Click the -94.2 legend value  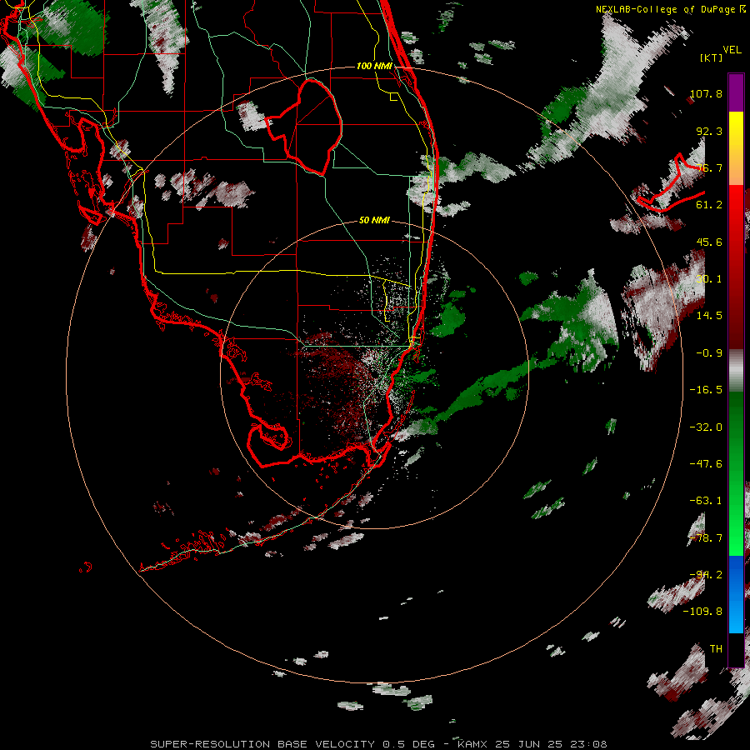706,575
